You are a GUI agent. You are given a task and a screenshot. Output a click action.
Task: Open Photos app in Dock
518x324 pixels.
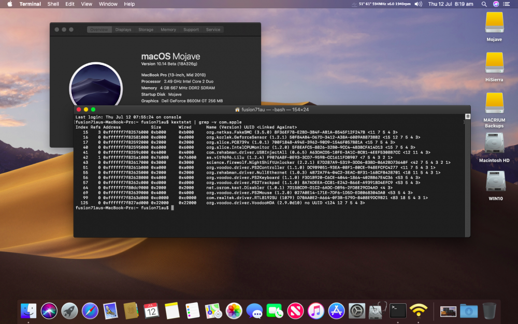[234, 311]
